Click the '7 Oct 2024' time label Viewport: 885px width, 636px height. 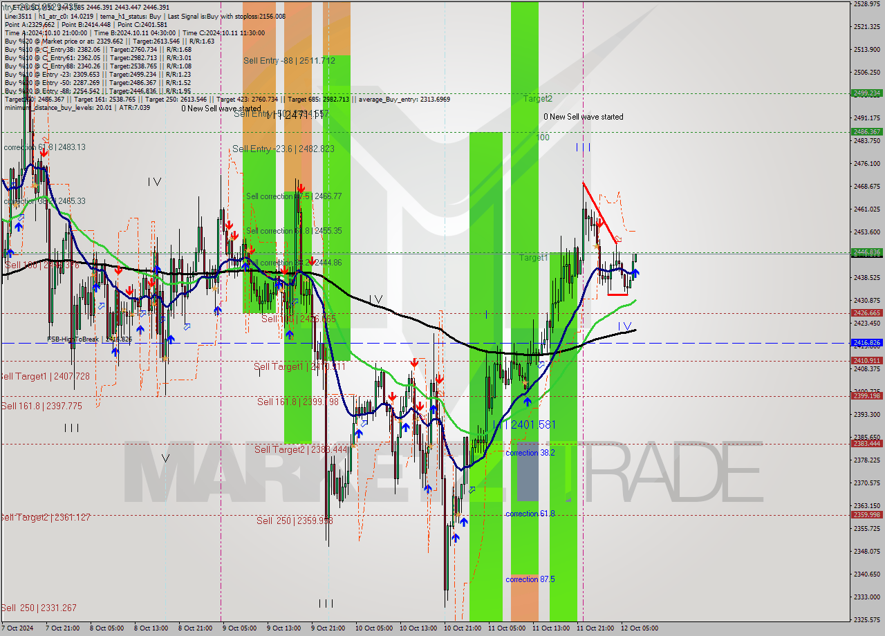point(17,628)
